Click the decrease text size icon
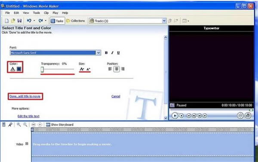Viewport: 258px width, 162px height. [x=88, y=69]
